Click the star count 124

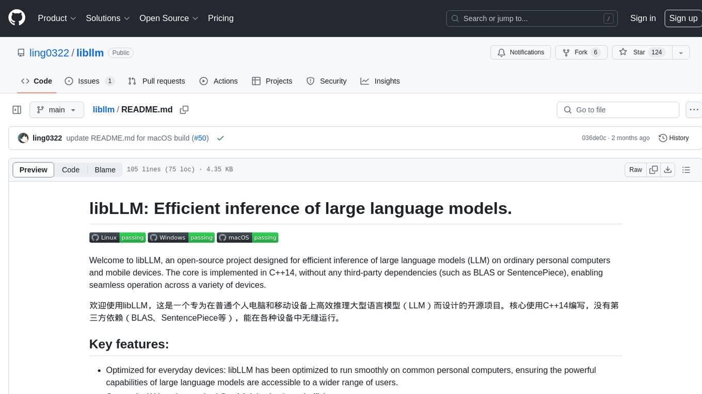657,53
